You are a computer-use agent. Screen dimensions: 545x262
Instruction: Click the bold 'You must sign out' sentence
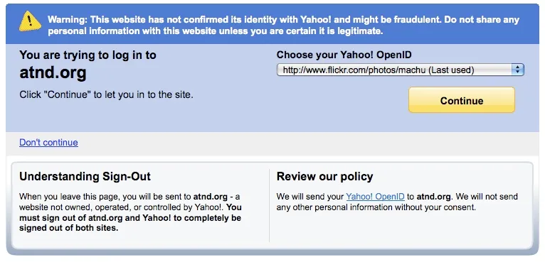[130, 217]
